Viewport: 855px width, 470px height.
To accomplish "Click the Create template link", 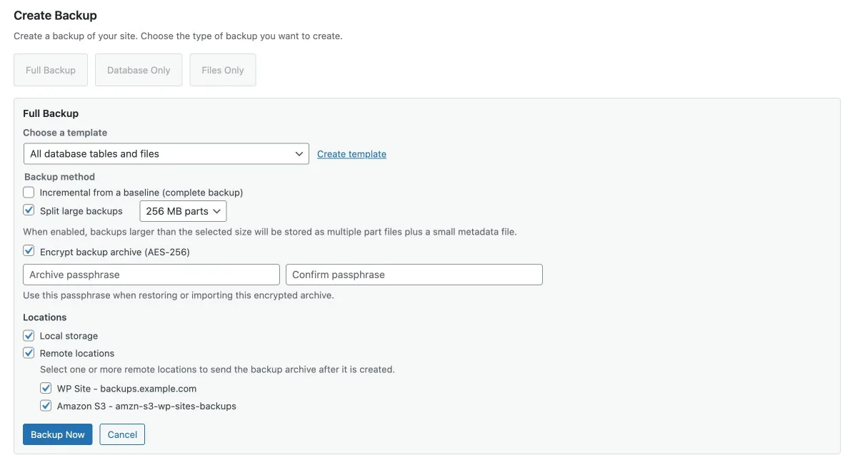I will (351, 154).
